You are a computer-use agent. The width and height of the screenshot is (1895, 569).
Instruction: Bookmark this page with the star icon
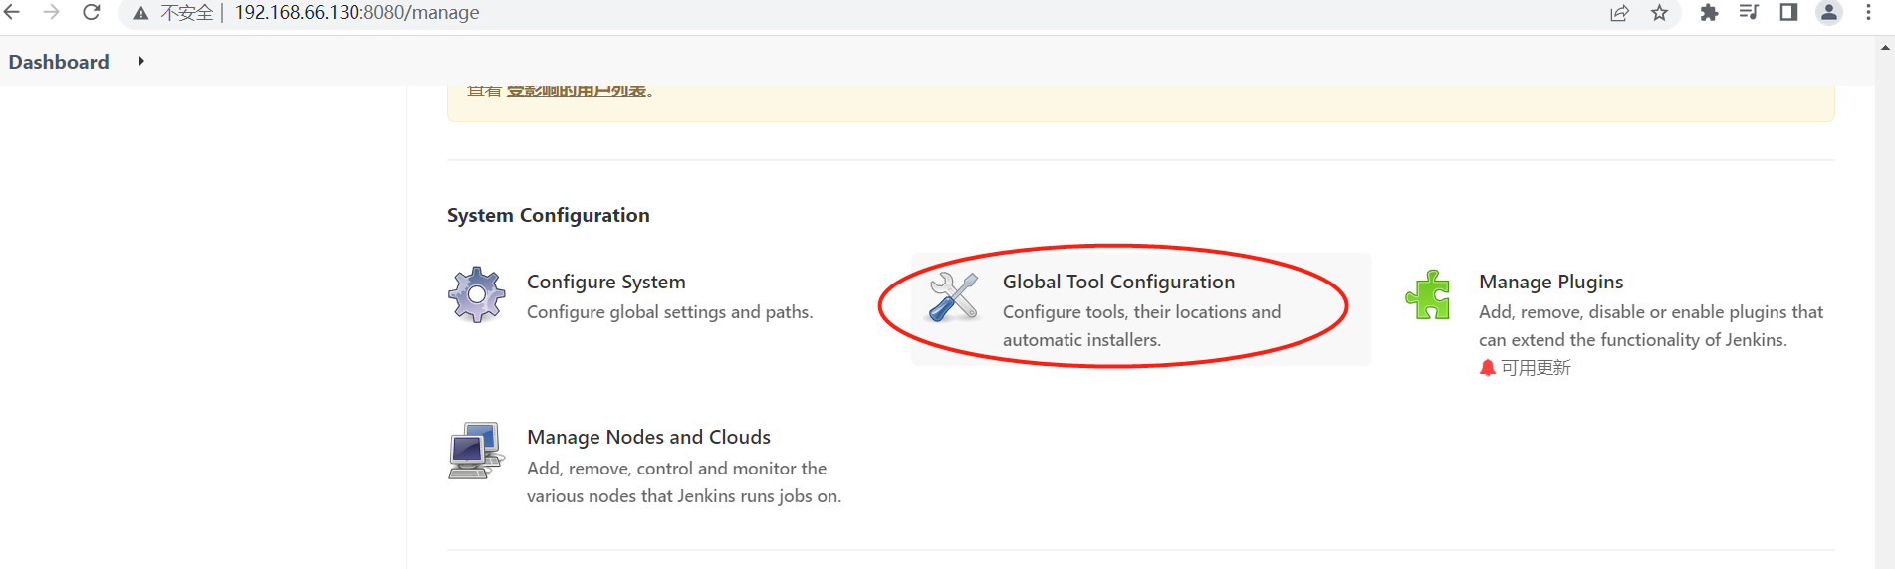(1659, 13)
